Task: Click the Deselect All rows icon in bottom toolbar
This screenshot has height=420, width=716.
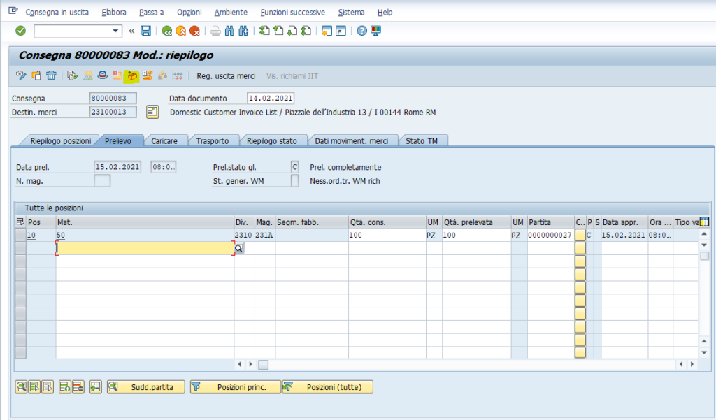Action: point(48,387)
